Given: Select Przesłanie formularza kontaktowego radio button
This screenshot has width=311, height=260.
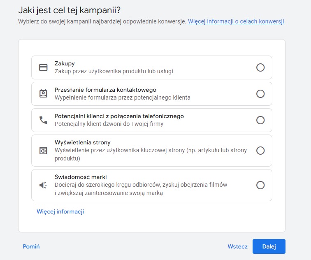Looking at the screenshot, I should coord(260,94).
